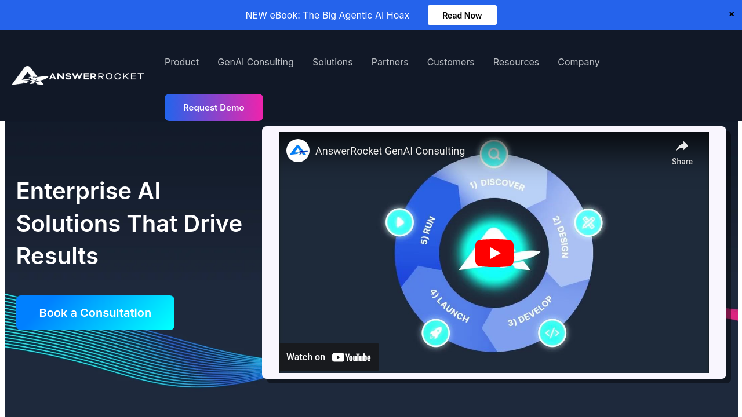Click the Request Demo button
The width and height of the screenshot is (742, 417).
click(214, 108)
